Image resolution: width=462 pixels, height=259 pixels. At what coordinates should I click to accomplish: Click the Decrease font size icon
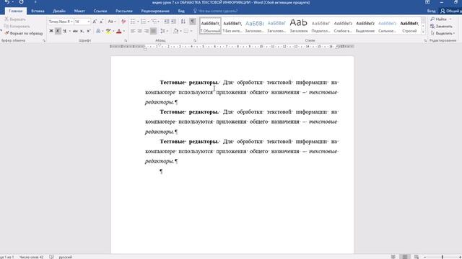[101, 22]
